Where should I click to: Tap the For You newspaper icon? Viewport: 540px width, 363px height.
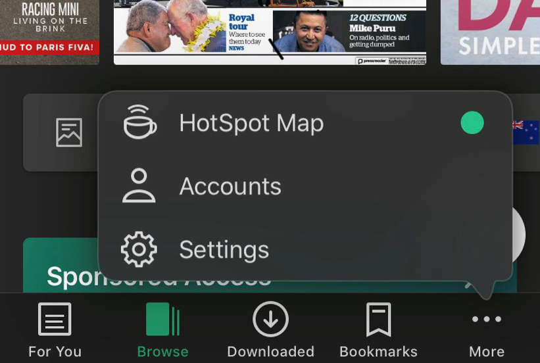[x=55, y=320]
